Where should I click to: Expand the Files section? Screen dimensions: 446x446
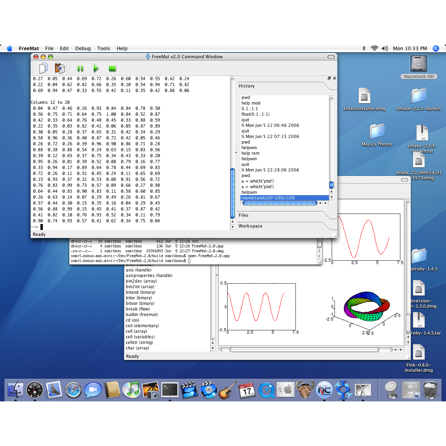244,215
